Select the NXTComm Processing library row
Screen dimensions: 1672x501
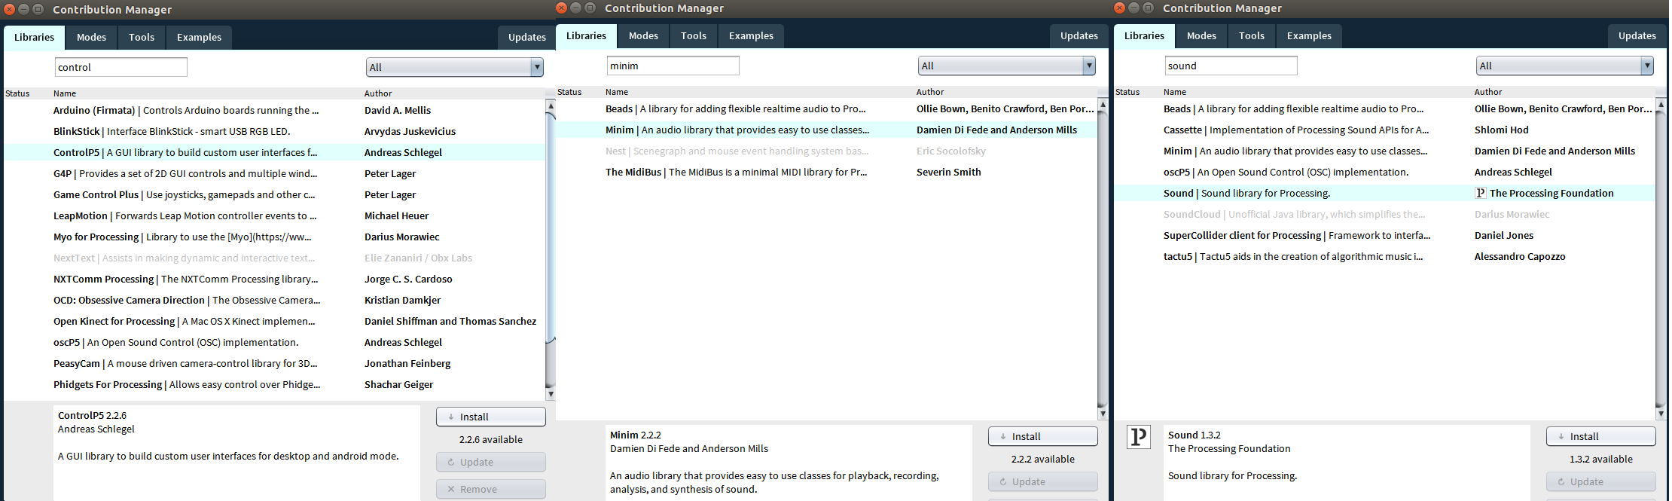(x=274, y=279)
